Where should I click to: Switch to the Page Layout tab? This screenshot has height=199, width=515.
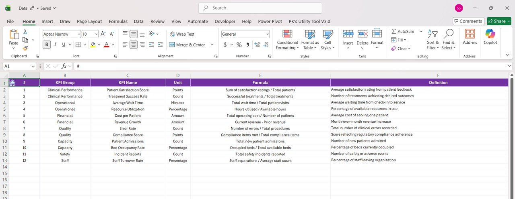pos(89,21)
